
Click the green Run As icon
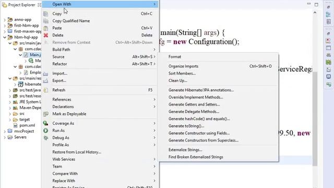coord(45,131)
